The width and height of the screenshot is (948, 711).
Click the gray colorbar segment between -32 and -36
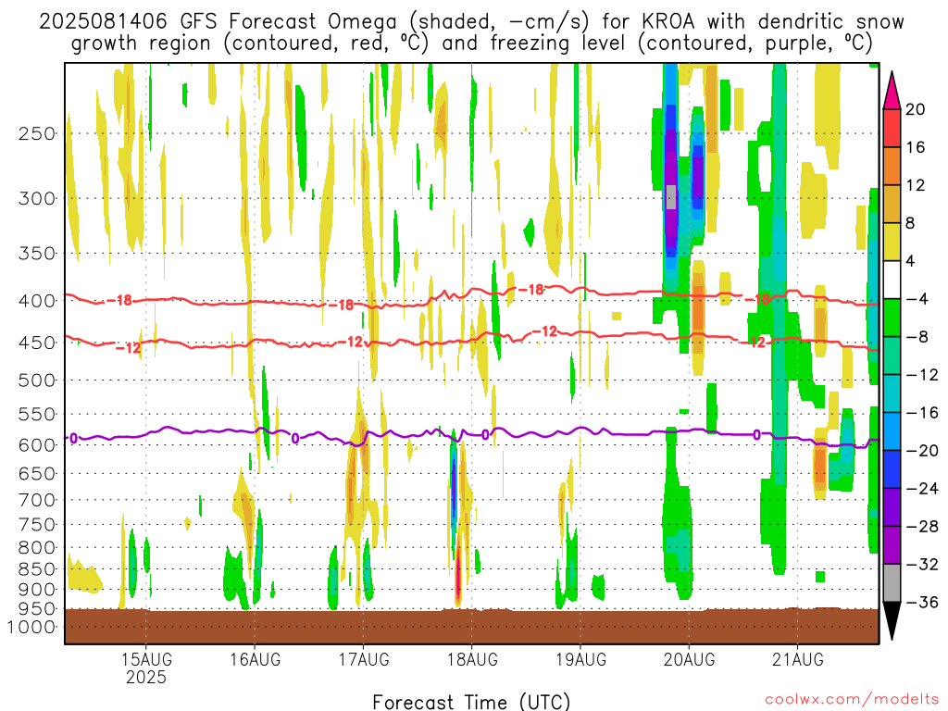click(892, 583)
